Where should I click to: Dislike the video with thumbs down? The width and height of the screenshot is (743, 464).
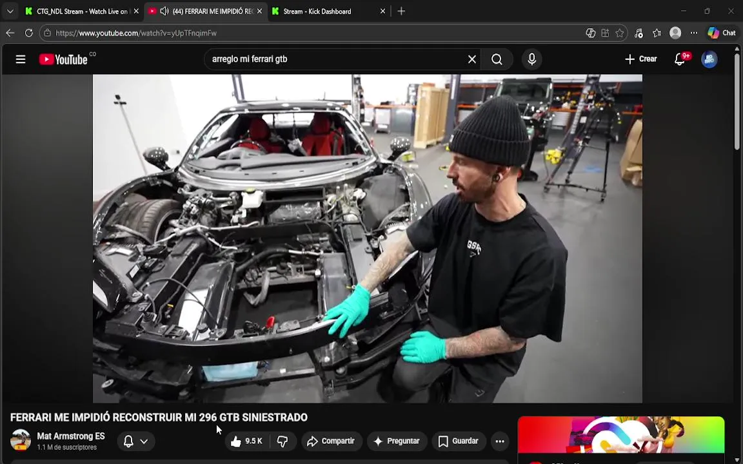coord(283,441)
